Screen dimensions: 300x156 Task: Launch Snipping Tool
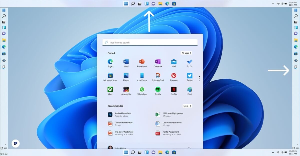(x=158, y=77)
